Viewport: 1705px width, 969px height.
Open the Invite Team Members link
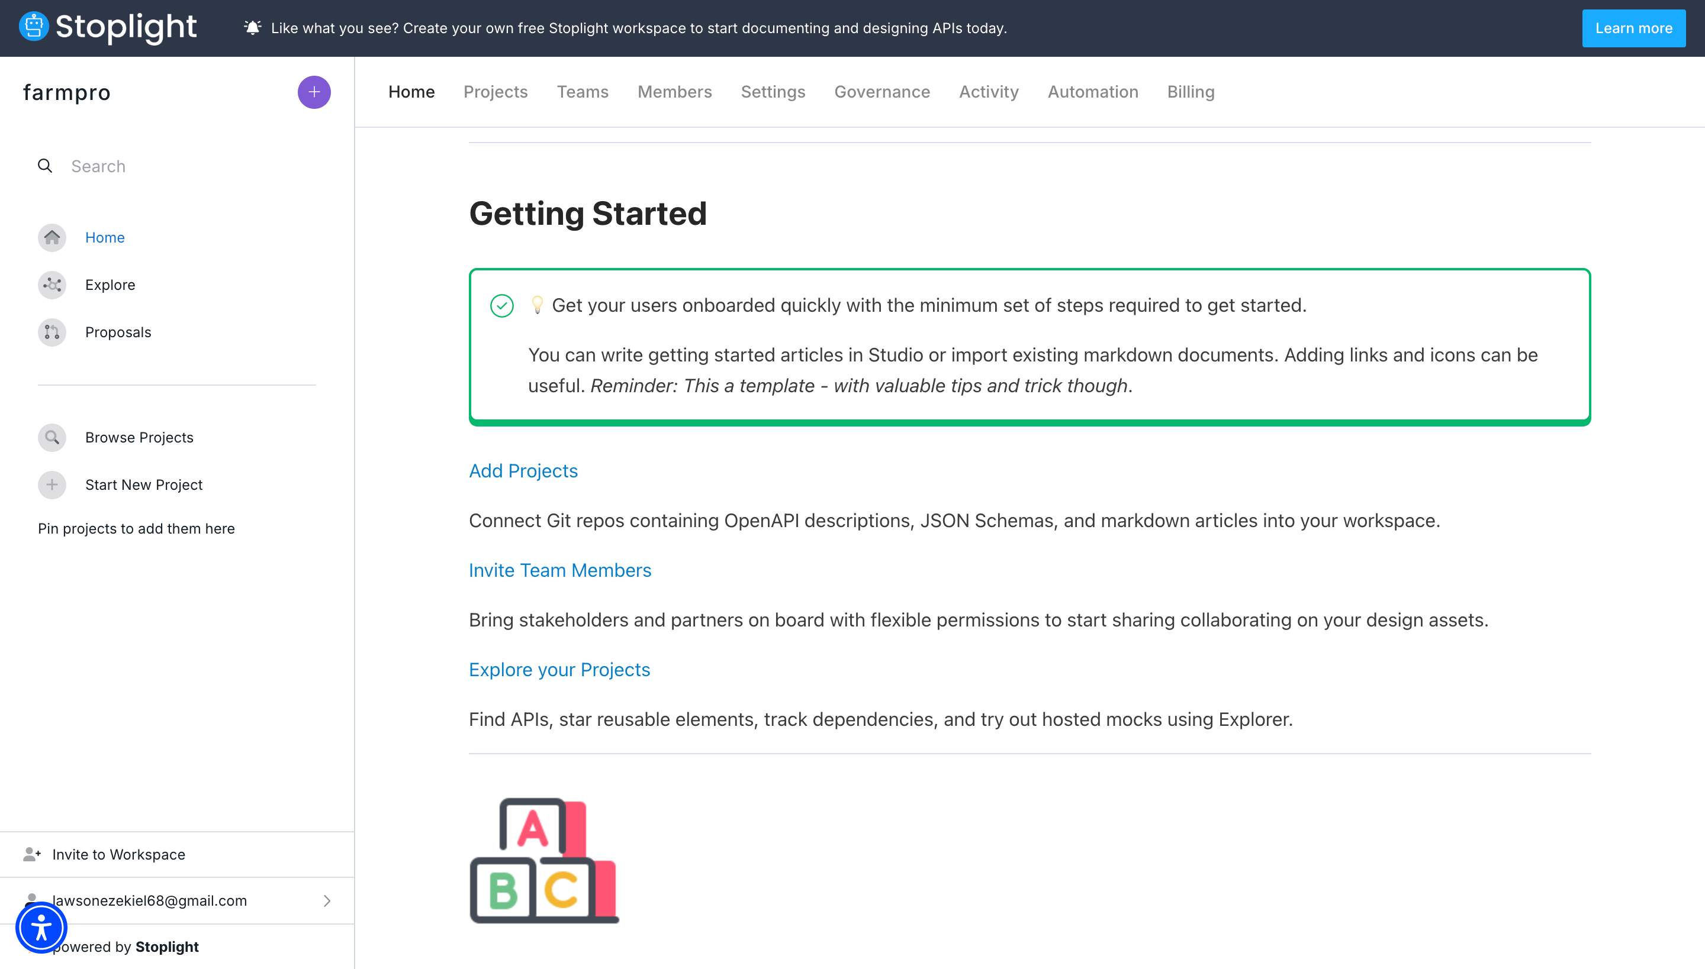559,570
